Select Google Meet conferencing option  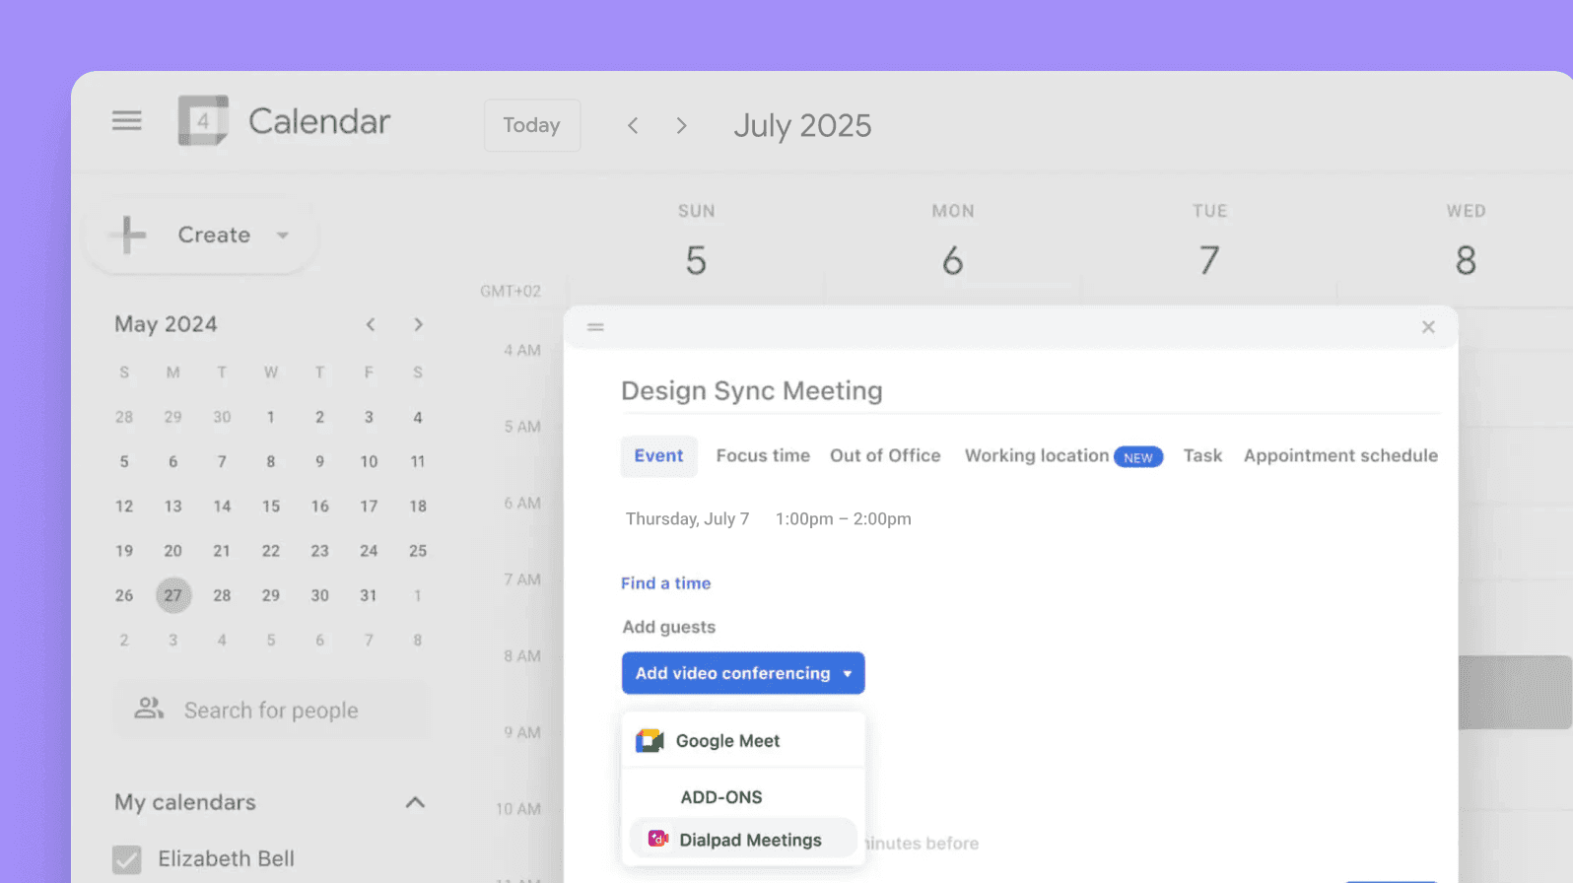point(727,741)
